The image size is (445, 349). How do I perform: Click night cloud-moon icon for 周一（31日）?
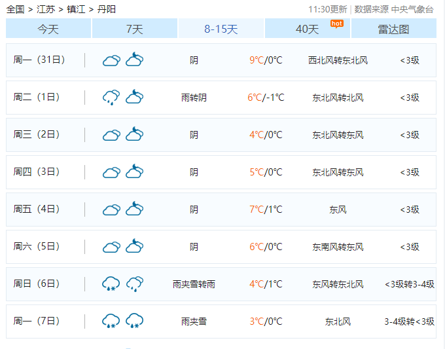(135, 59)
